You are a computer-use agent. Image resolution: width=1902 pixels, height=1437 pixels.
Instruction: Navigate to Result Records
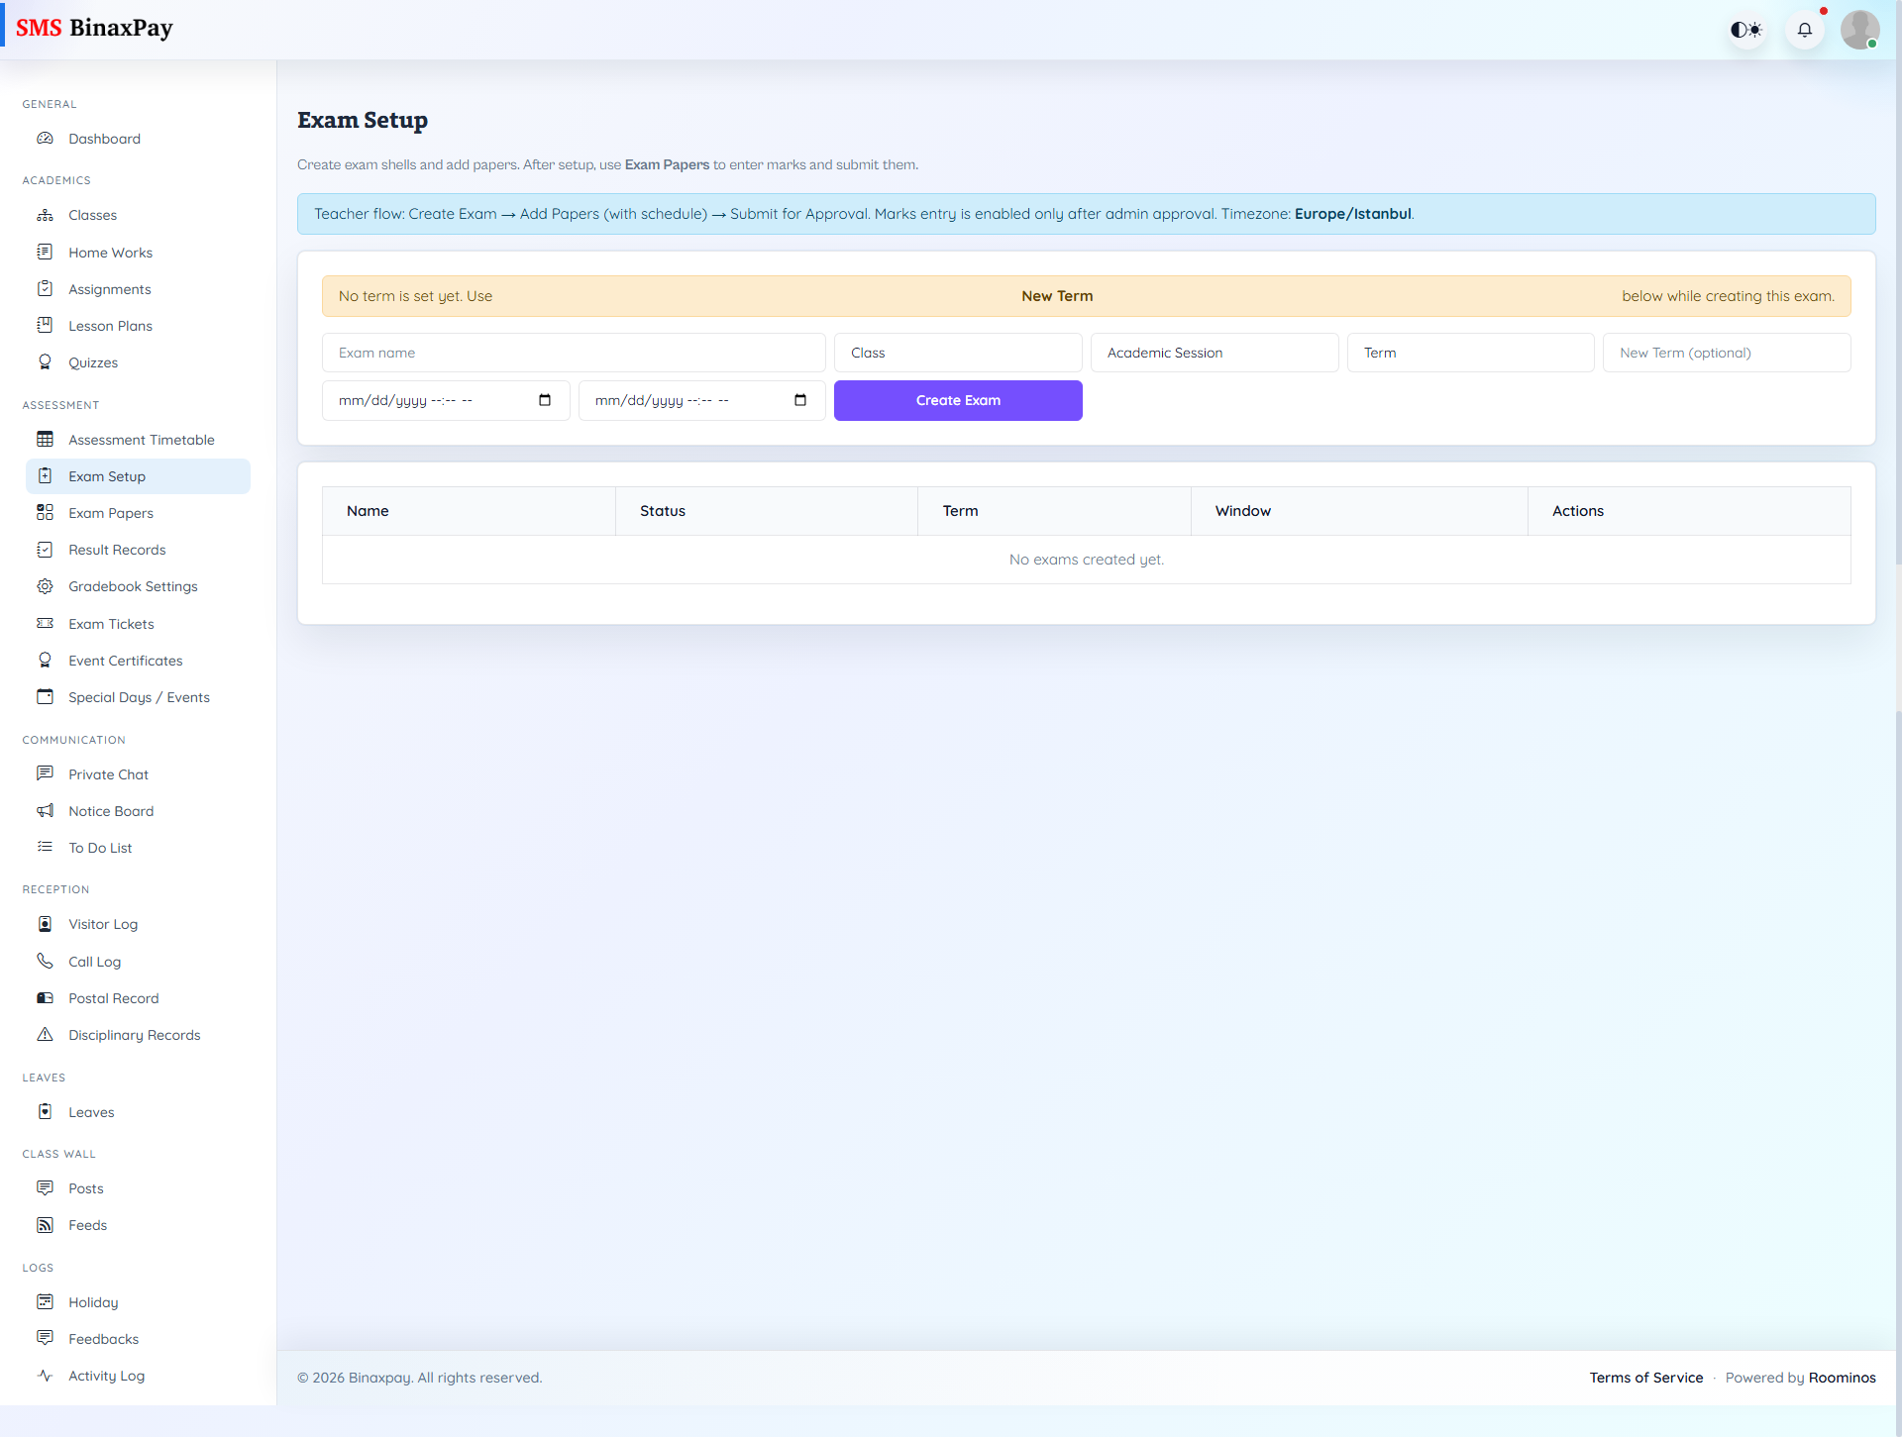click(x=117, y=549)
